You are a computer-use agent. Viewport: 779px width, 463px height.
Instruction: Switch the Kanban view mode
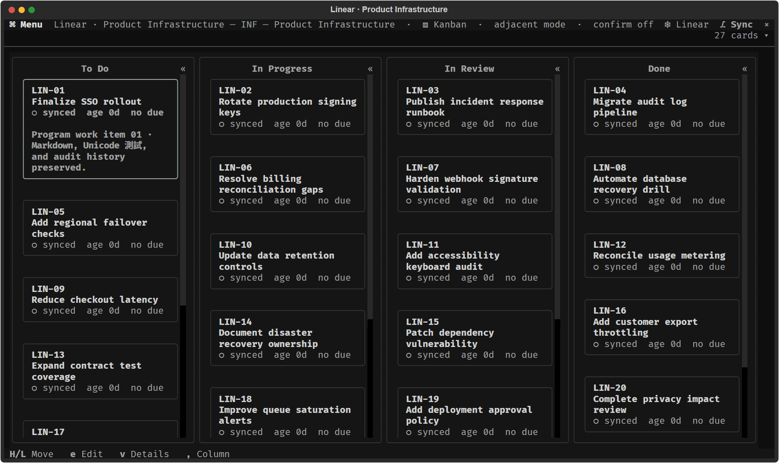point(445,24)
